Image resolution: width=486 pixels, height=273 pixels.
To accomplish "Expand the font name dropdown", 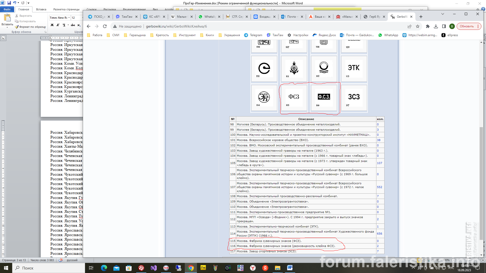I will pyautogui.click(x=69, y=18).
